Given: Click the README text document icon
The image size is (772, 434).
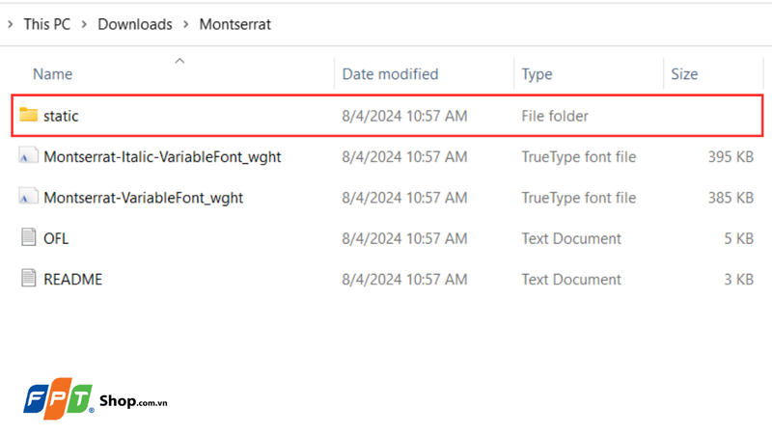Looking at the screenshot, I should coord(28,280).
